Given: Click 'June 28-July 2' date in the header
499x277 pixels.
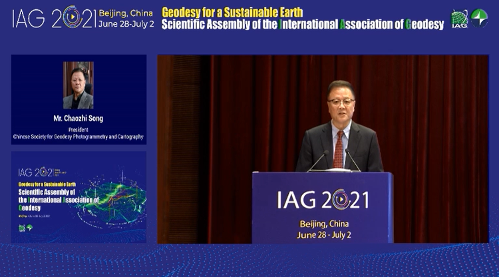Looking at the screenshot, I should (x=125, y=23).
